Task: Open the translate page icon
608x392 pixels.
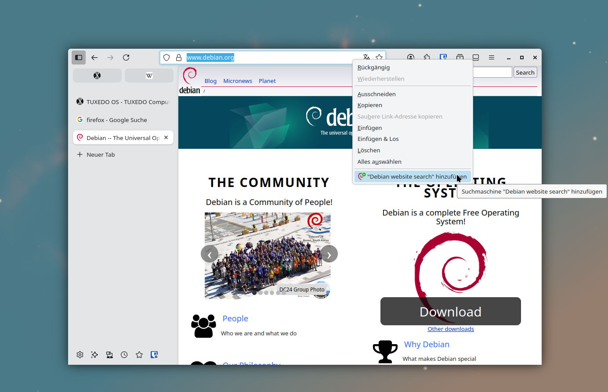Action: 366,57
